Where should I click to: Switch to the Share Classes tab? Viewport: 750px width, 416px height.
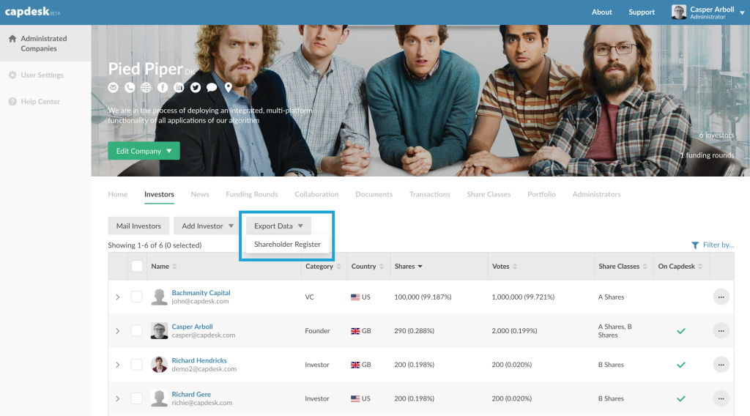(x=489, y=194)
